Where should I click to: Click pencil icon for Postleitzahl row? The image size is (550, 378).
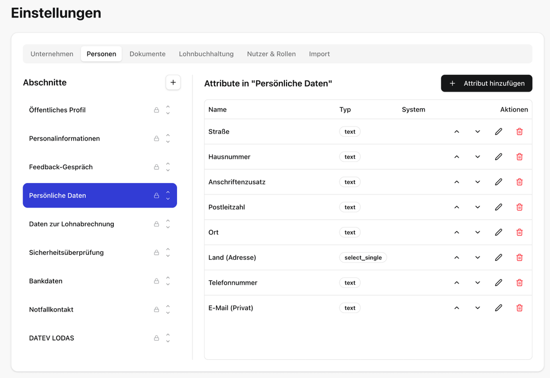coord(498,208)
